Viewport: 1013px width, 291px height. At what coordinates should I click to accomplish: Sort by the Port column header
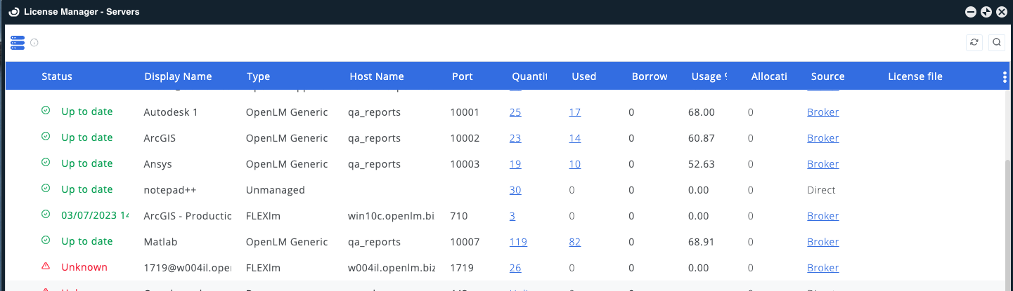tap(462, 76)
